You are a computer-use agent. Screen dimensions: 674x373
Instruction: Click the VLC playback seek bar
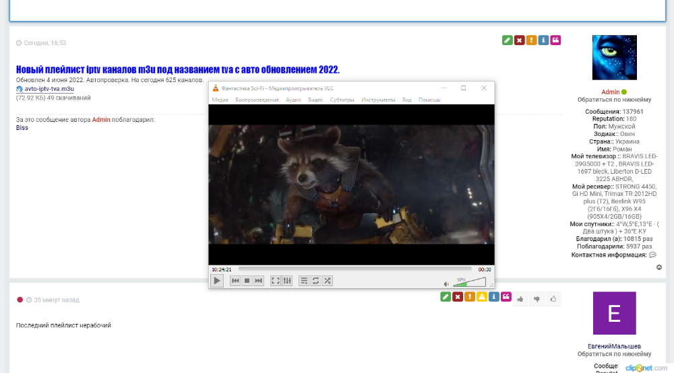[355, 269]
